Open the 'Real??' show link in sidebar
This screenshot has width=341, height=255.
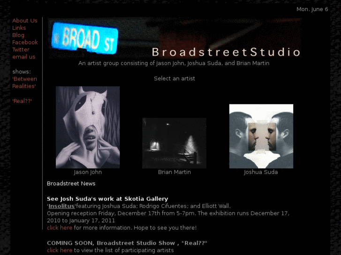[x=22, y=101]
